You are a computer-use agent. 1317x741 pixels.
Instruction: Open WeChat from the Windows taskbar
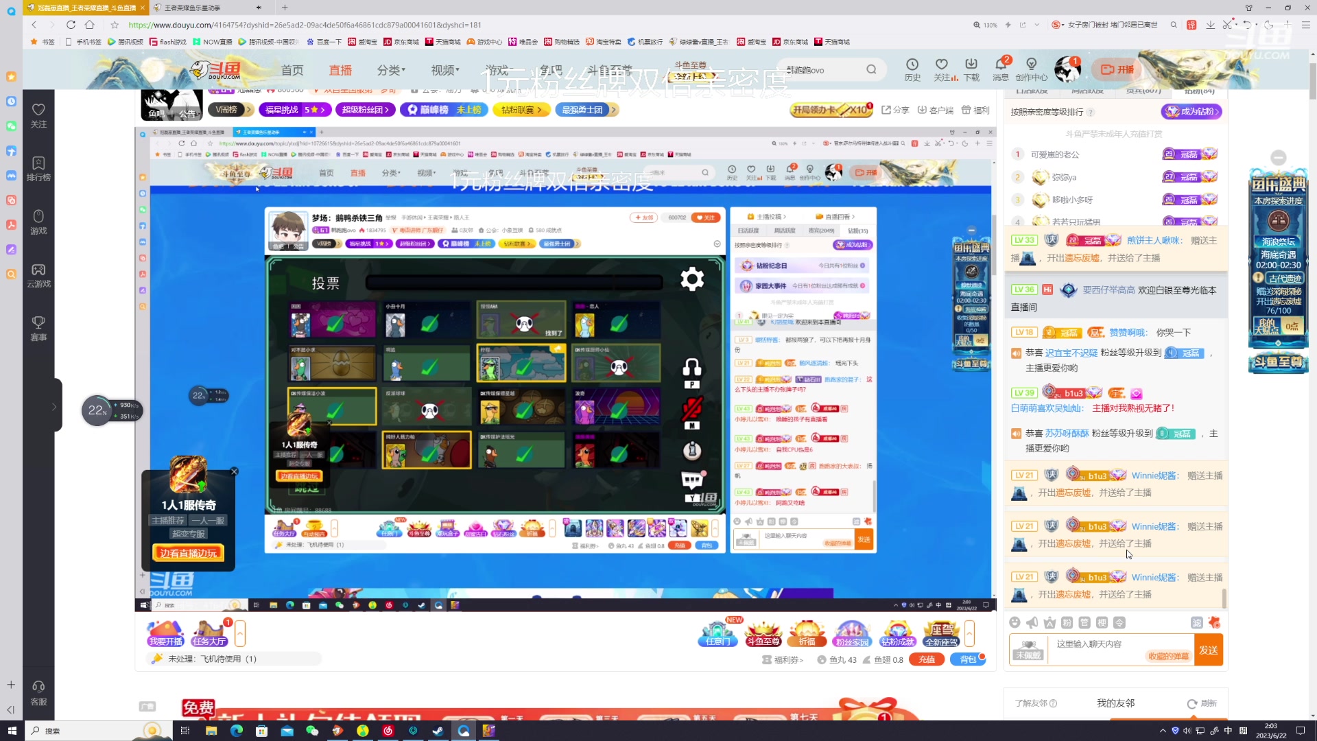click(312, 731)
